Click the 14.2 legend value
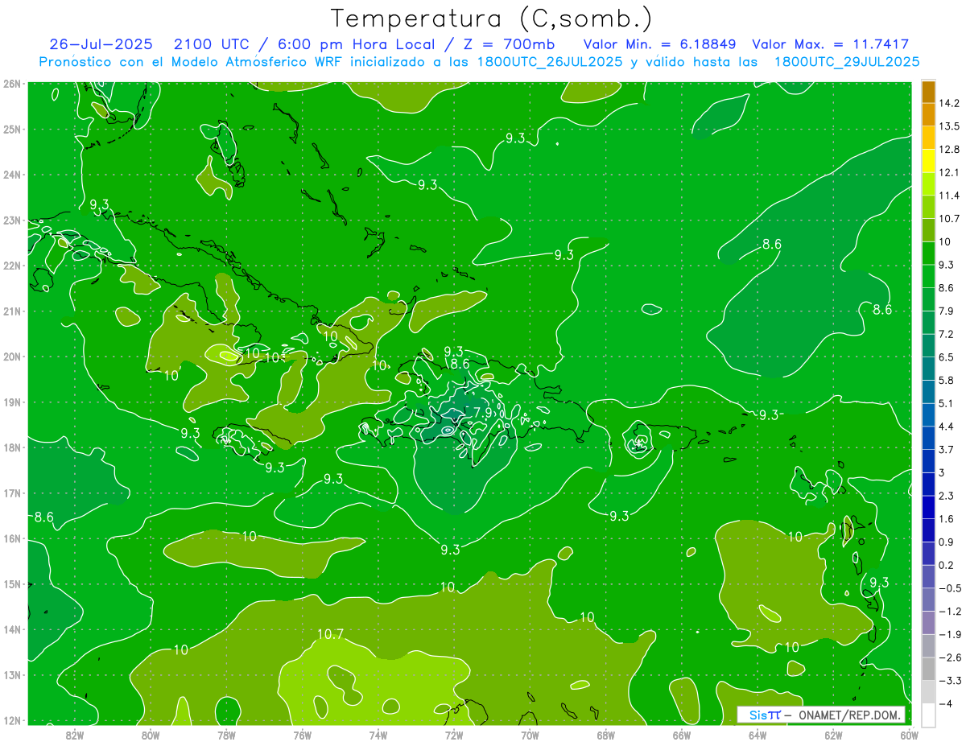The width and height of the screenshot is (966, 746). (949, 103)
